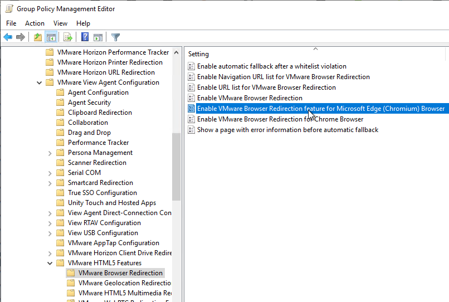Click the setting icon for whitelist violation fallback
The image size is (449, 302).
tap(191, 66)
